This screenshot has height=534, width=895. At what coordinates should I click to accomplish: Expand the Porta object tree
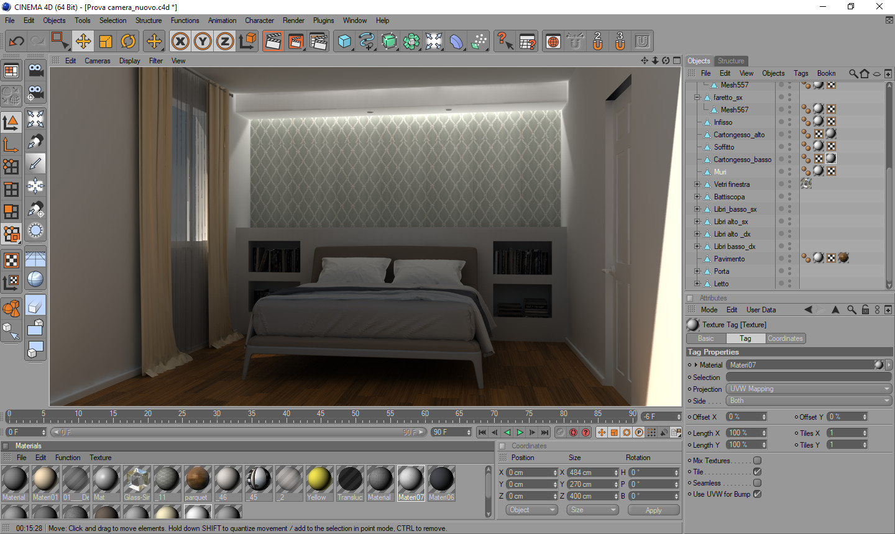click(697, 271)
